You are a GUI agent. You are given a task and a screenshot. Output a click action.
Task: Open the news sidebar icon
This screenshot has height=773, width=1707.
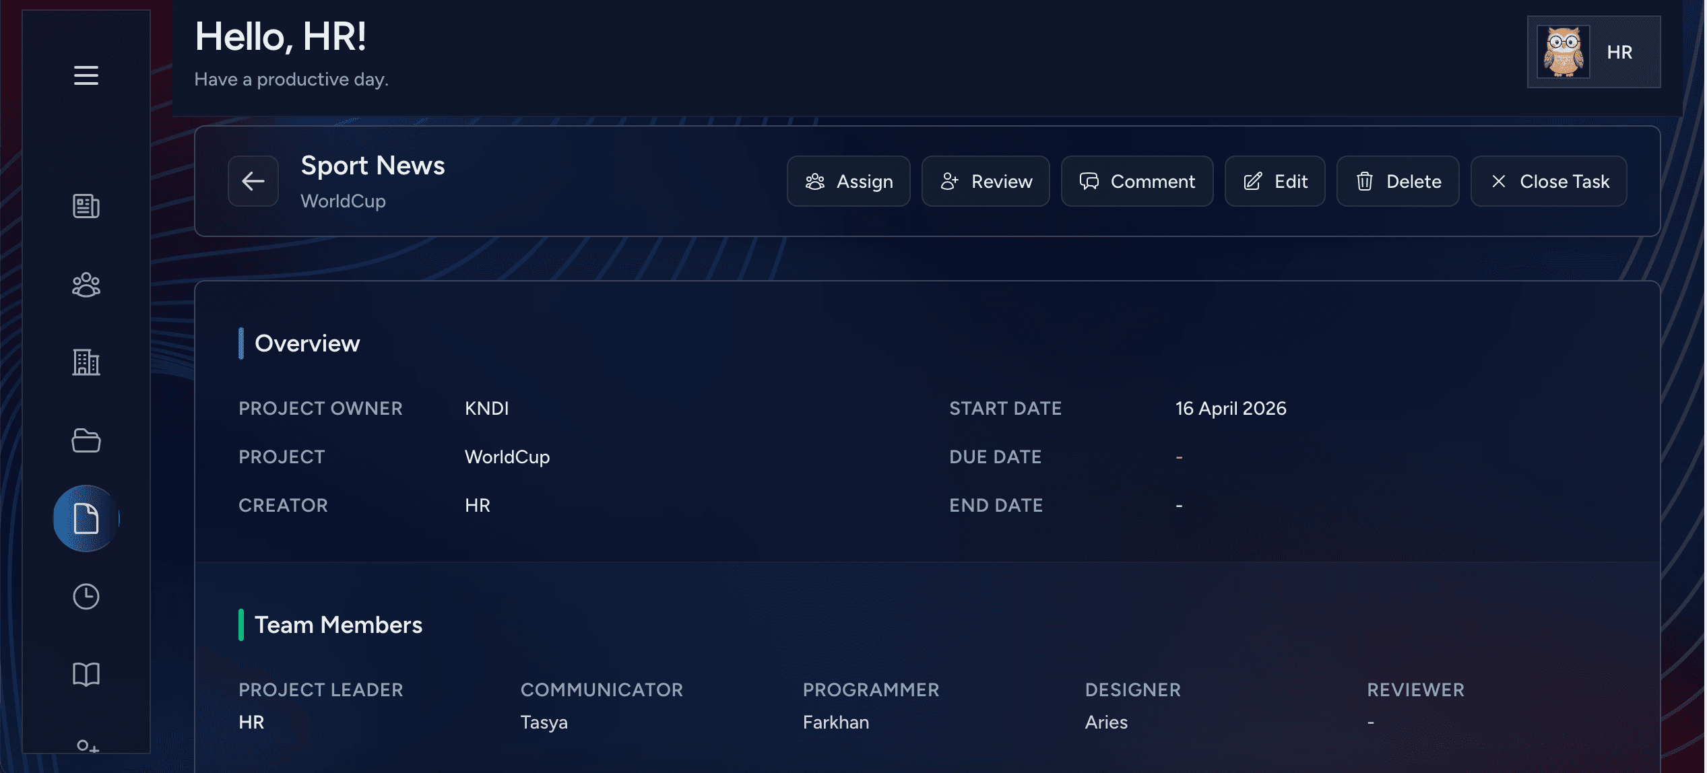pyautogui.click(x=86, y=206)
